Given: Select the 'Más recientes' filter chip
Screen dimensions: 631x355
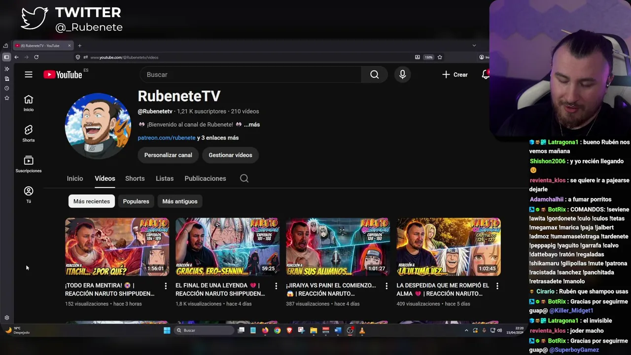Looking at the screenshot, I should [x=91, y=201].
